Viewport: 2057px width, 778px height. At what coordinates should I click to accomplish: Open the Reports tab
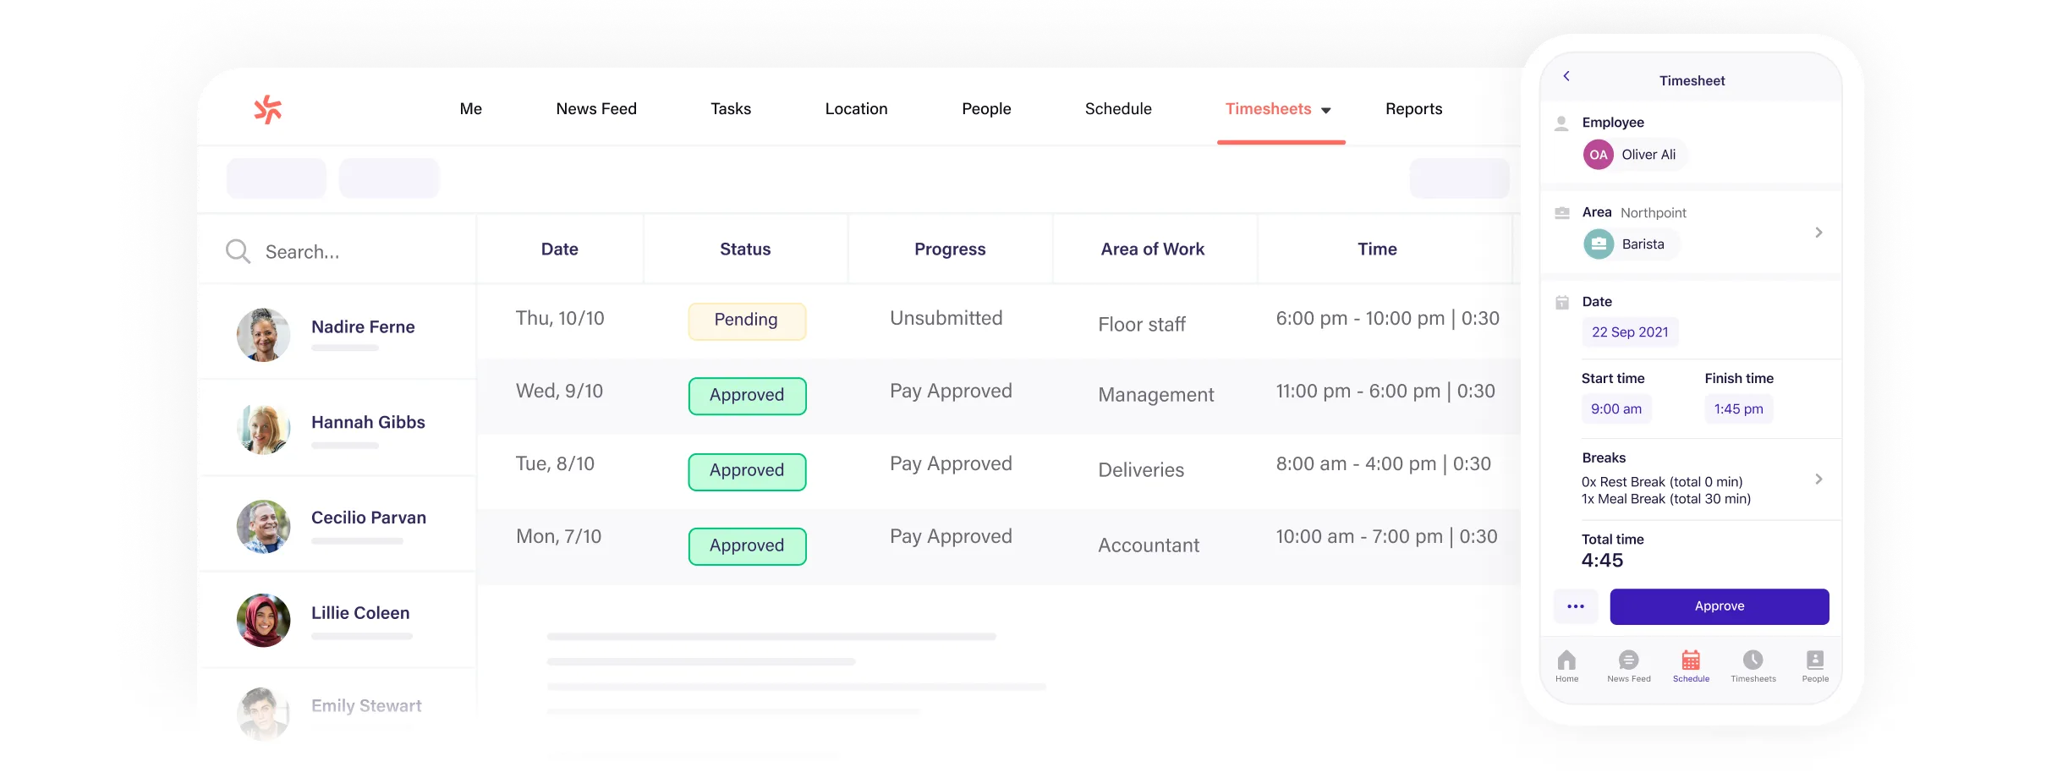1413,109
